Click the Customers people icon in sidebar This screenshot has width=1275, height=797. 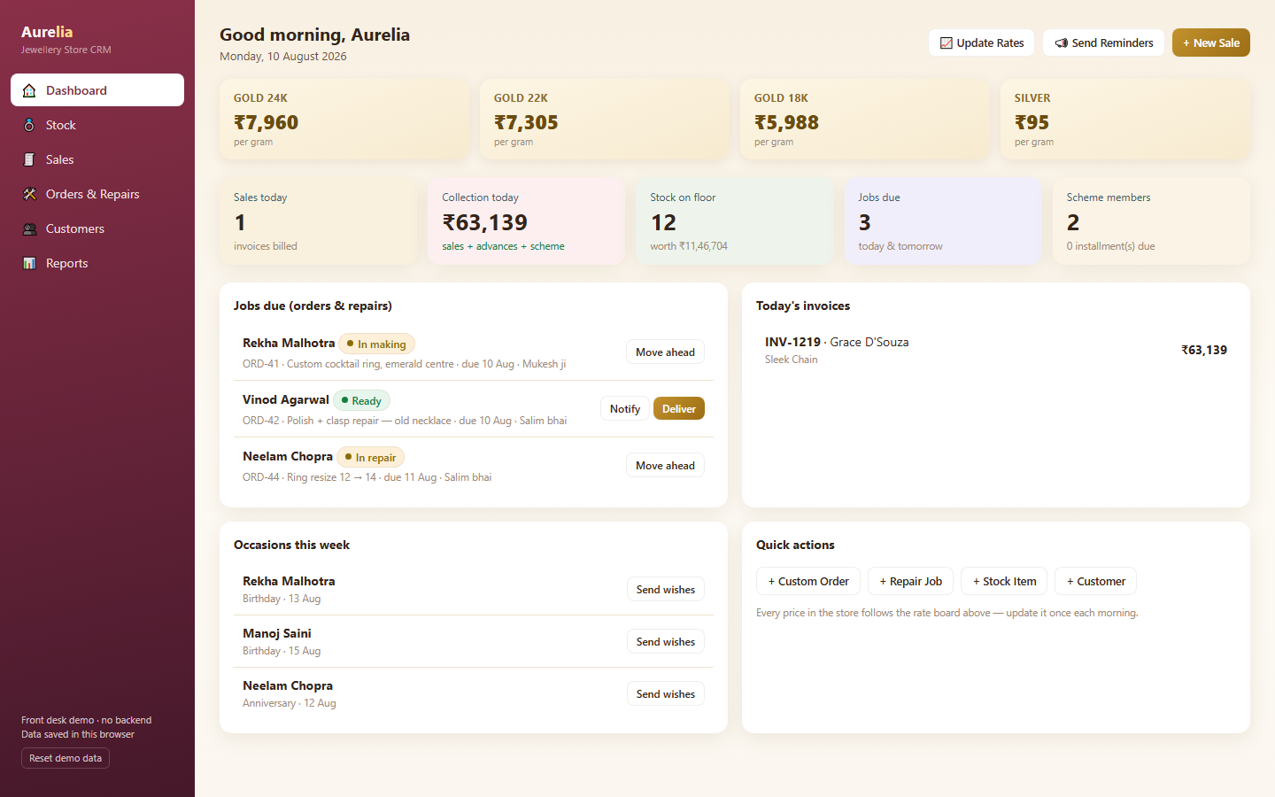click(29, 228)
